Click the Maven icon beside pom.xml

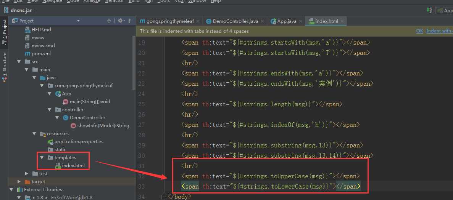pos(27,54)
